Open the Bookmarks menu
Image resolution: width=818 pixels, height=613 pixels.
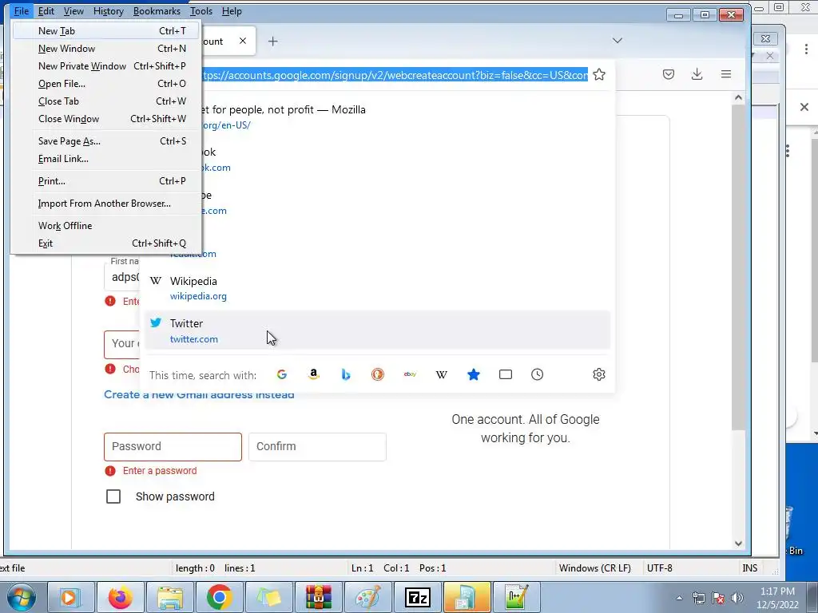pyautogui.click(x=157, y=11)
